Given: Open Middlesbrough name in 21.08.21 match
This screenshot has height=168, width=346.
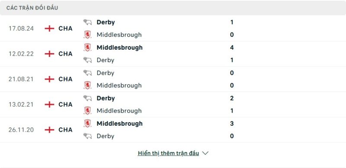Looking at the screenshot, I should 119,86.
